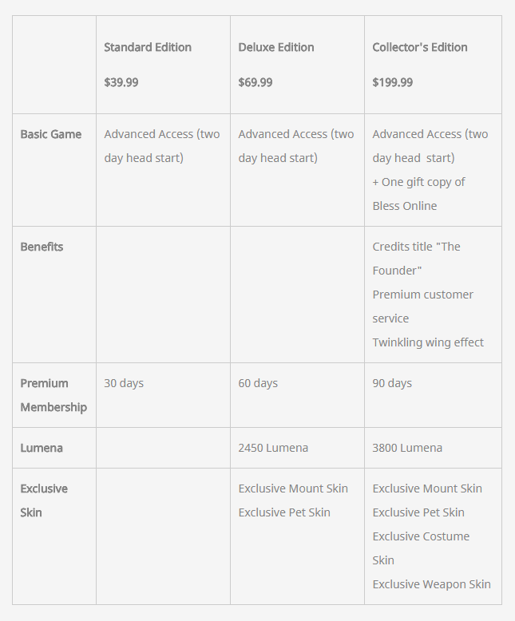The image size is (515, 621).
Task: Click the Twinkling wing effect text
Action: click(x=428, y=342)
